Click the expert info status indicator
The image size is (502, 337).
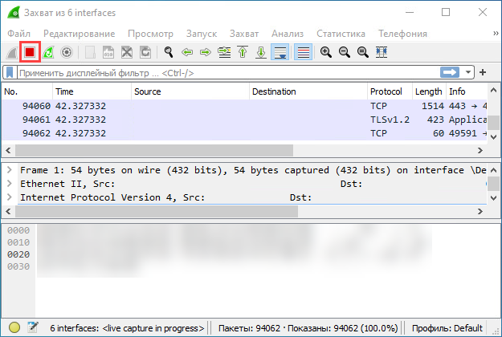click(x=14, y=328)
